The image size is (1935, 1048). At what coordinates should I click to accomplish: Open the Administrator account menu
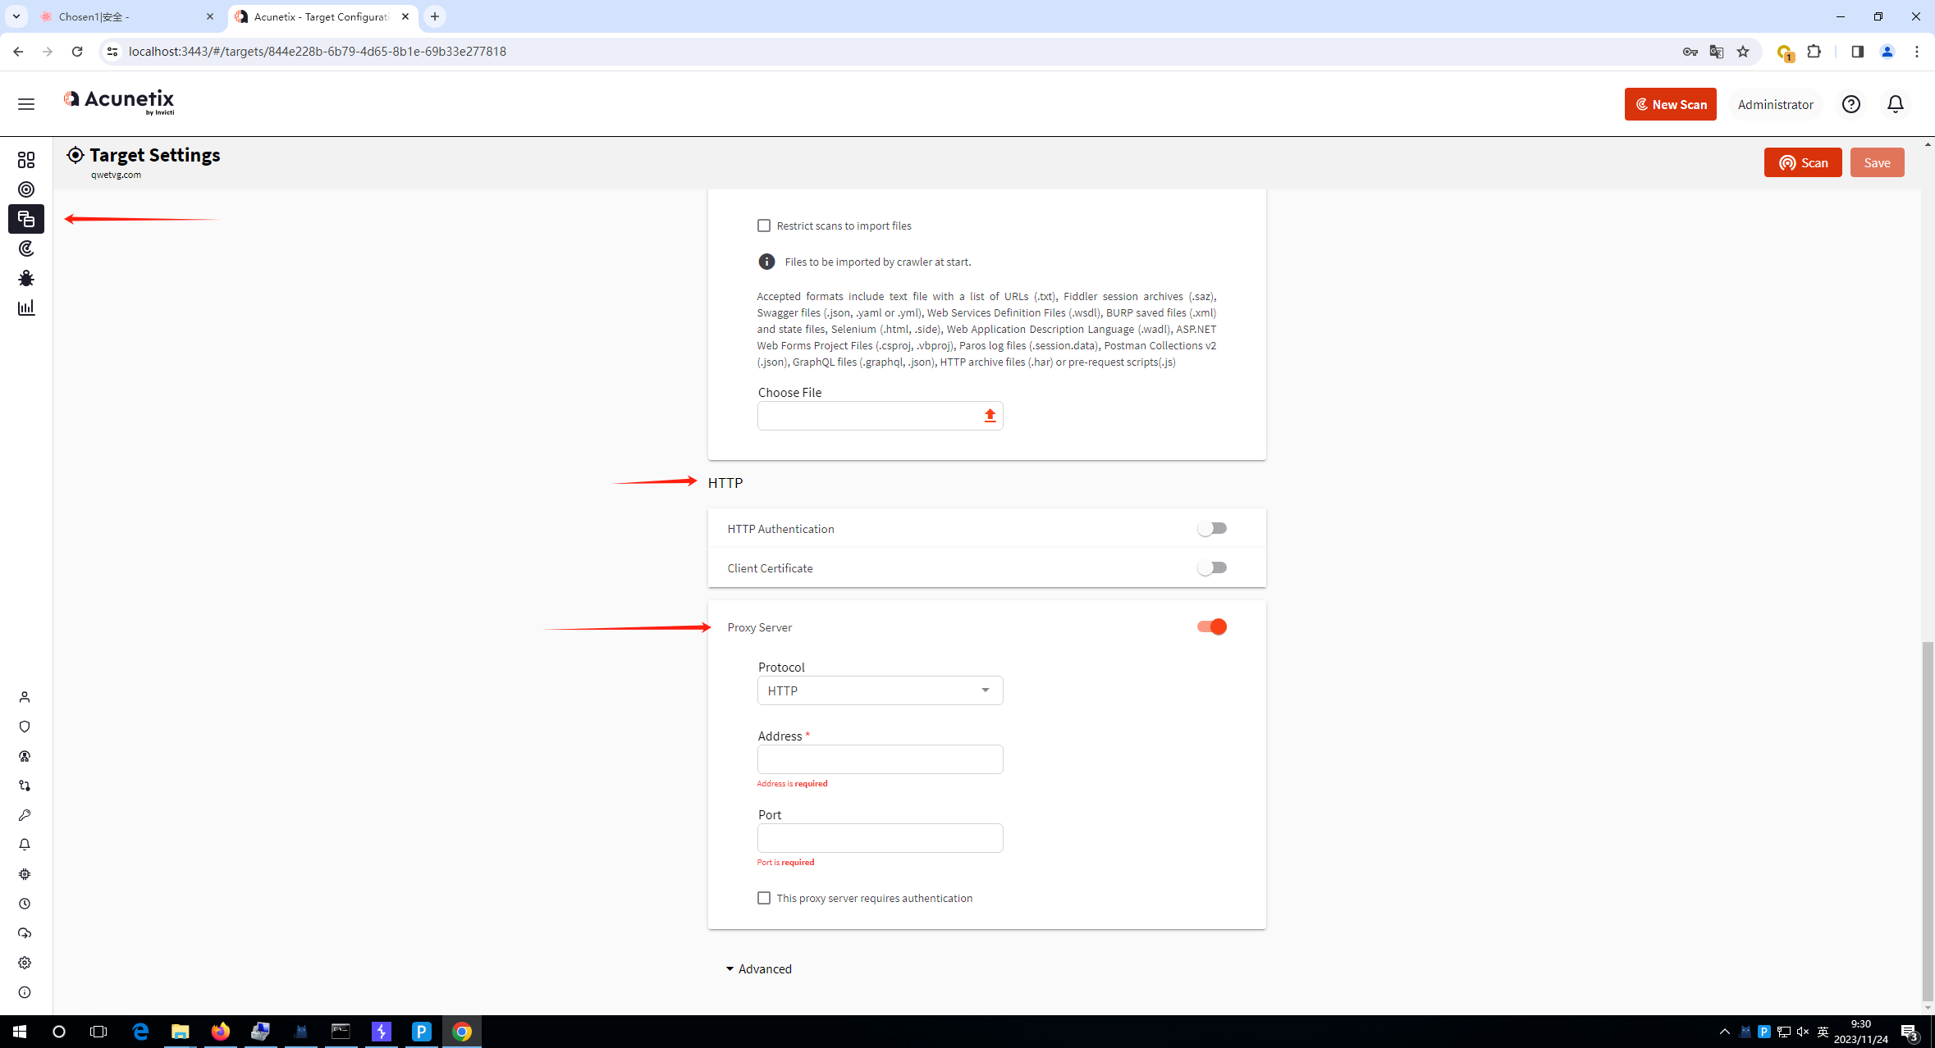[1775, 104]
